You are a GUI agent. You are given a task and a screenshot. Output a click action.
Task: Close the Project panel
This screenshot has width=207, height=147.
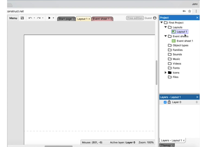point(197,18)
